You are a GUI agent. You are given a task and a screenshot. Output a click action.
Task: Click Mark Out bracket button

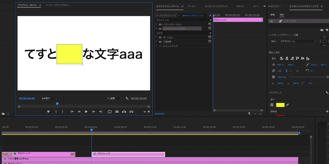[63, 112]
